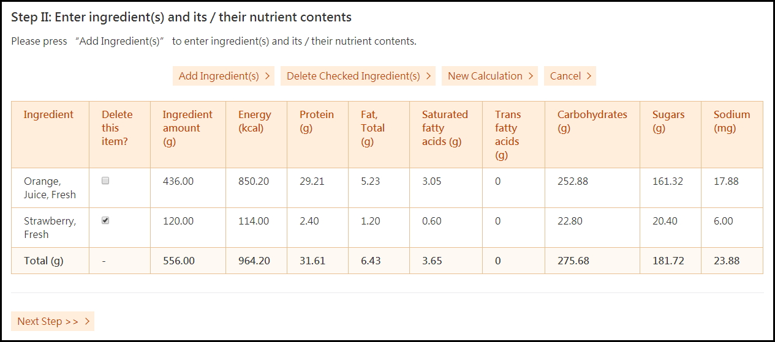Click the total energy value 964.20
775x342 pixels.
point(254,261)
